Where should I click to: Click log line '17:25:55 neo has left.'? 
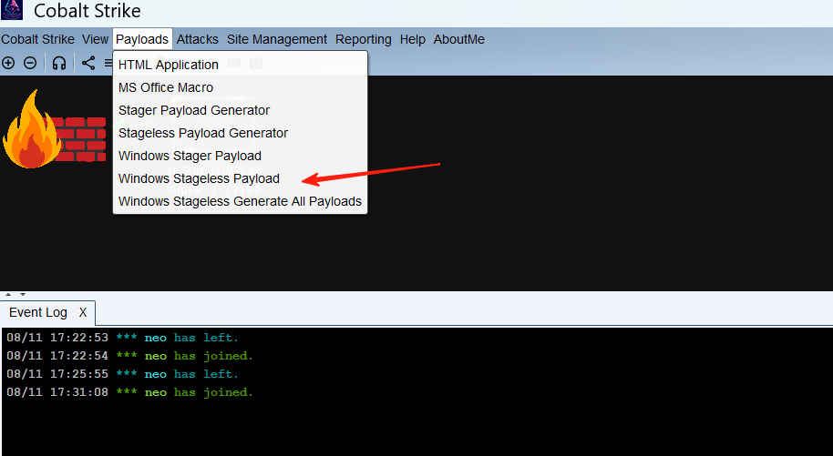pyautogui.click(x=123, y=374)
